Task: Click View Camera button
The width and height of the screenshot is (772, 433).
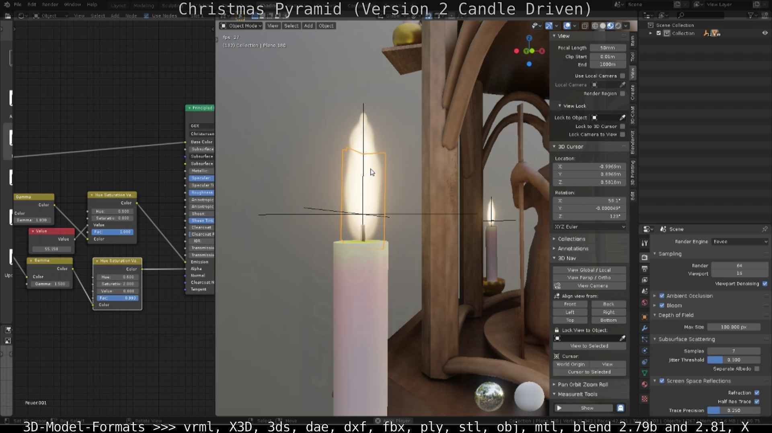Action: coord(589,286)
